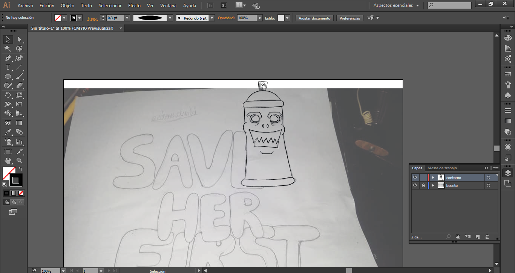Enable Draw Behind mode
The width and height of the screenshot is (515, 273).
coord(14,202)
